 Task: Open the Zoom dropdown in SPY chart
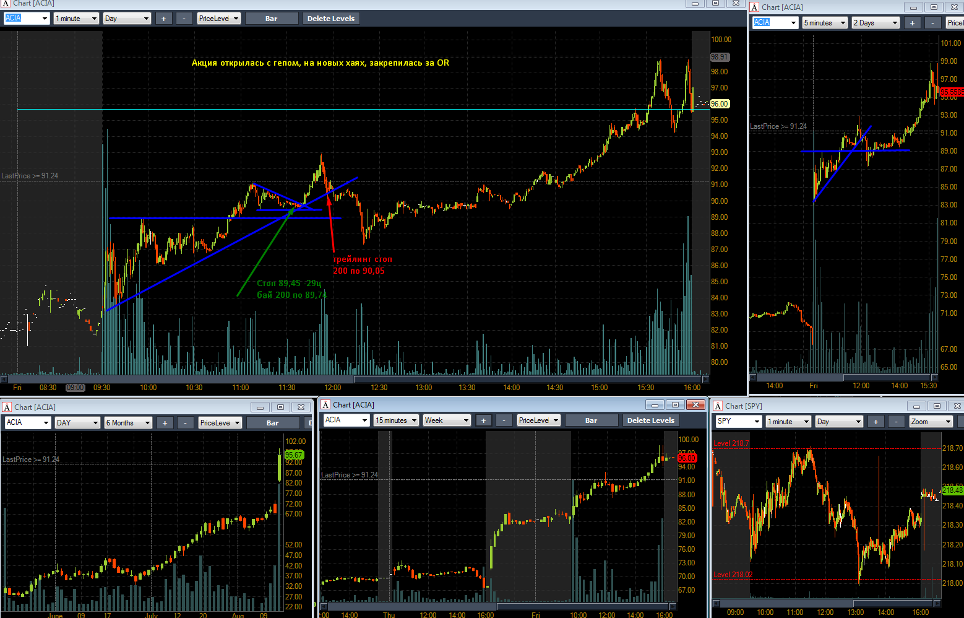[x=931, y=422]
